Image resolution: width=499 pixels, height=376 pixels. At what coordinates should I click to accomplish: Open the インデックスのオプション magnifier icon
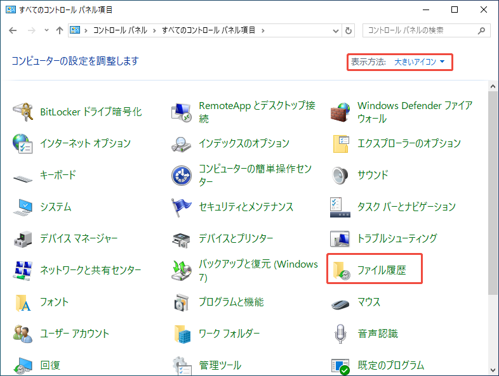[182, 144]
